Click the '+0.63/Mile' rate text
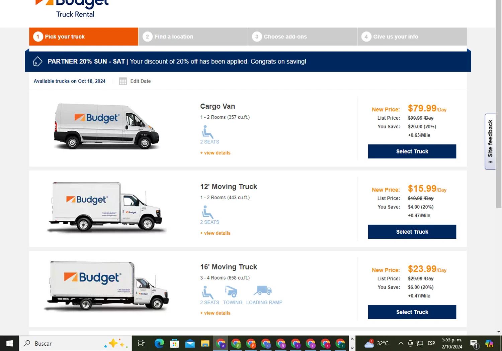Image resolution: width=502 pixels, height=351 pixels. point(419,135)
